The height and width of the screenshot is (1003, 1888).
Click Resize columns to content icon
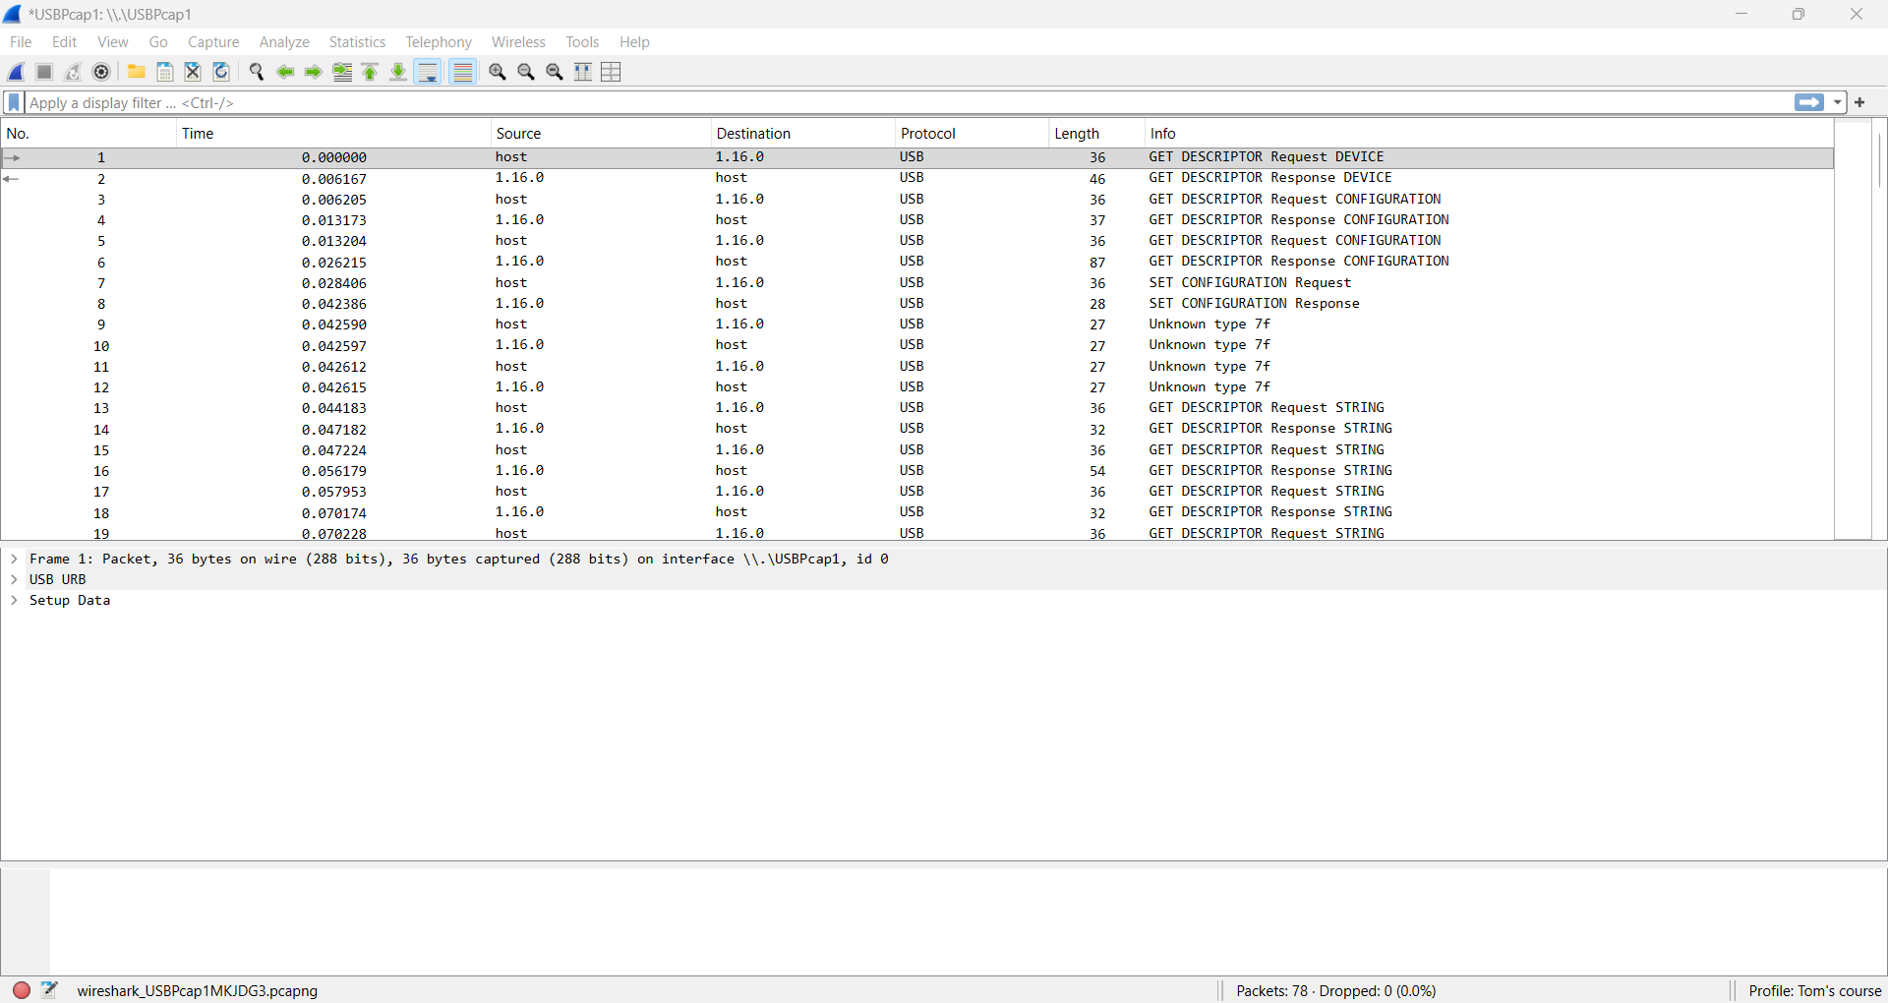[x=583, y=72]
